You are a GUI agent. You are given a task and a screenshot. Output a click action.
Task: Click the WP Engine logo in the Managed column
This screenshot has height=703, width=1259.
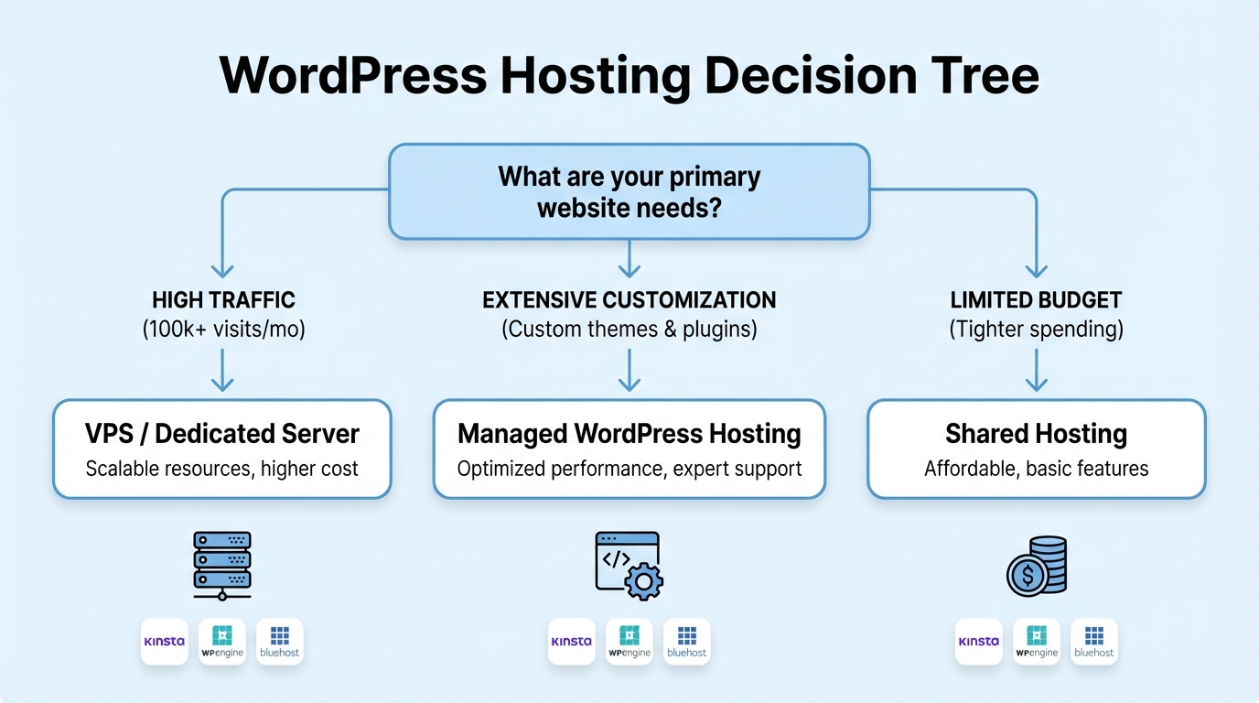point(629,642)
